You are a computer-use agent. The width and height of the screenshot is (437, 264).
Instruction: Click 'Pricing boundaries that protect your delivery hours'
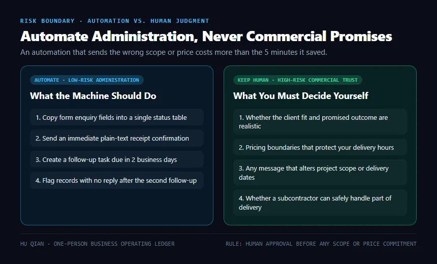(x=320, y=147)
